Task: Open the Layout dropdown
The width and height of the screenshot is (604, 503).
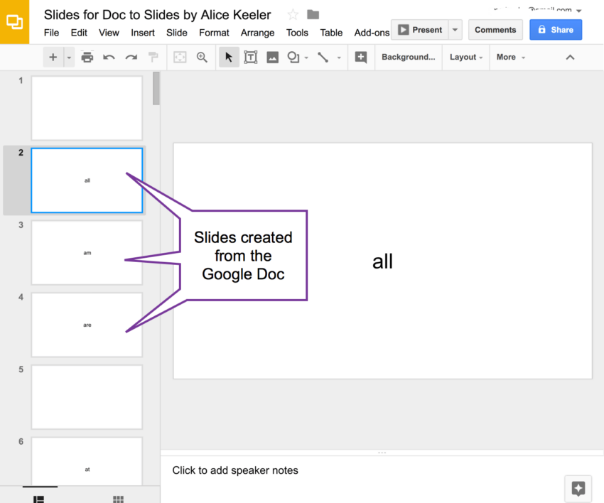Action: (x=466, y=57)
